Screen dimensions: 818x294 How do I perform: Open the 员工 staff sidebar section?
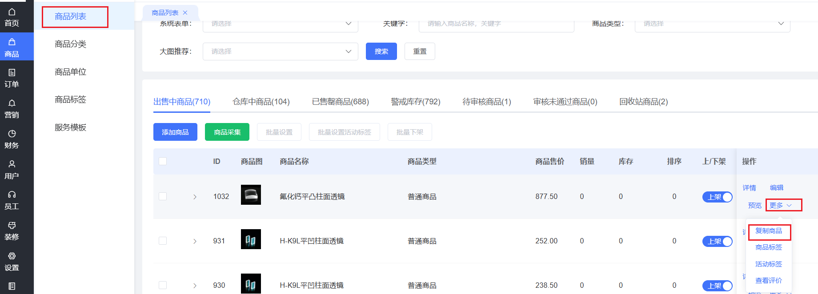point(12,200)
